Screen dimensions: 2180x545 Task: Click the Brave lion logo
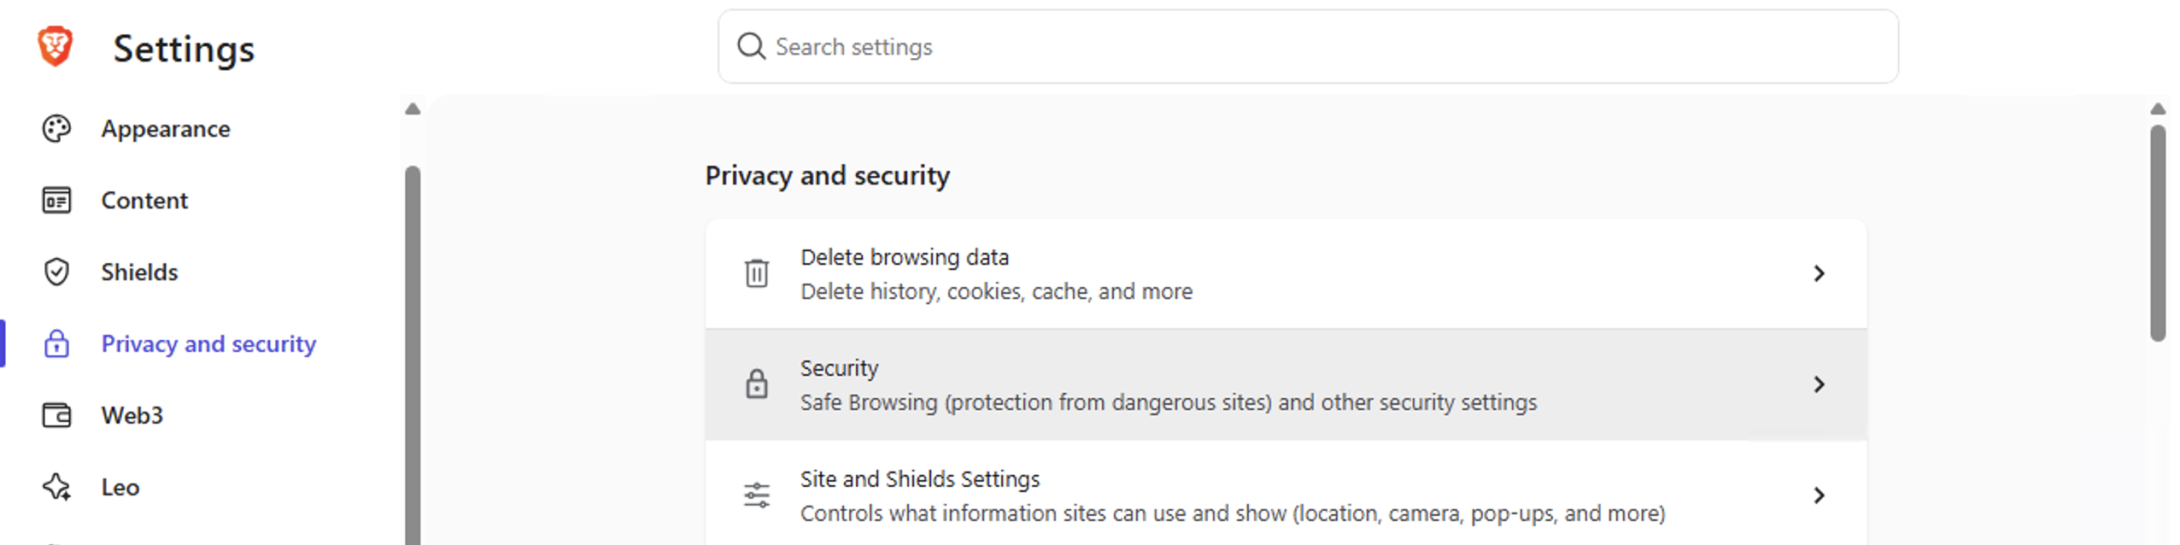56,46
